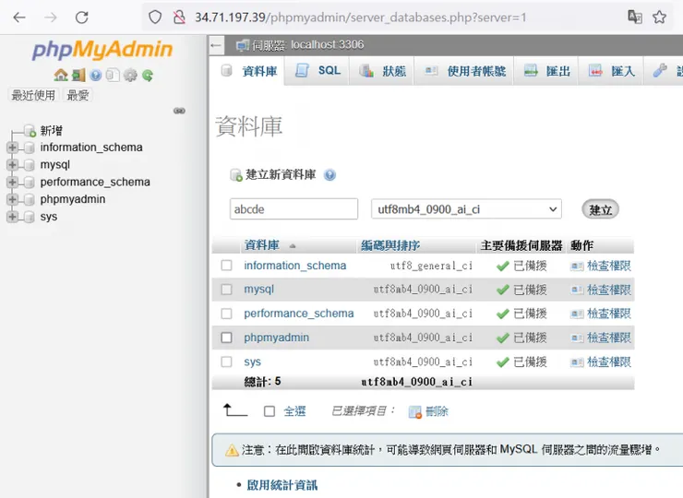The height and width of the screenshot is (498, 683).
Task: Click the log out door icon
Action: coord(78,76)
